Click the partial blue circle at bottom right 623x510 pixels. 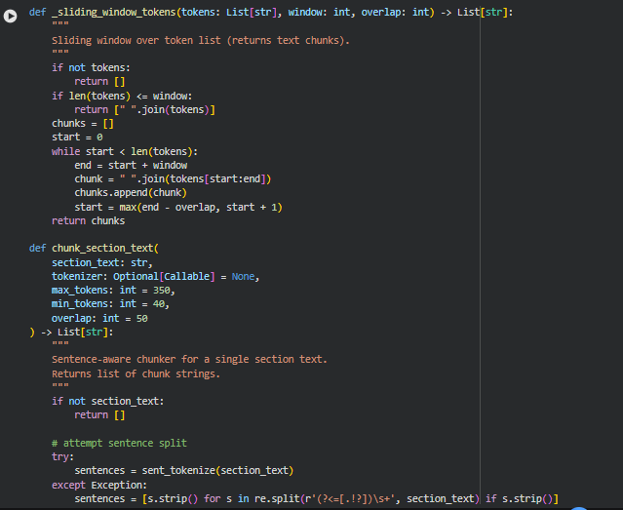(579, 507)
